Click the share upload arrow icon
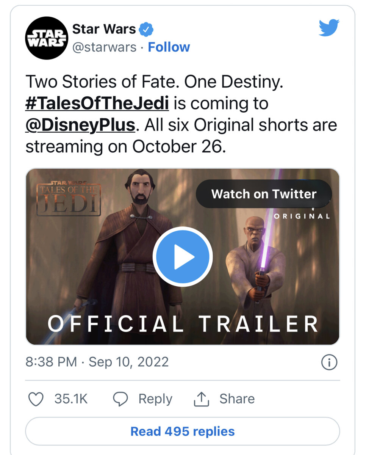 coord(202,399)
